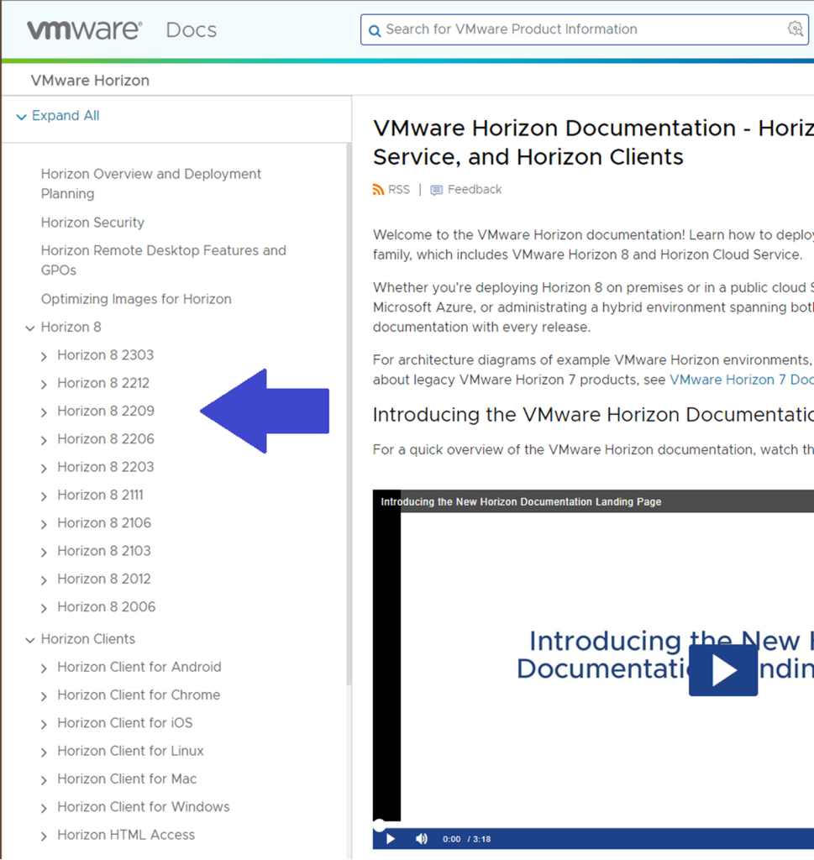Viewport: 814px width, 860px height.
Task: Expand All sidebar topics
Action: click(65, 116)
